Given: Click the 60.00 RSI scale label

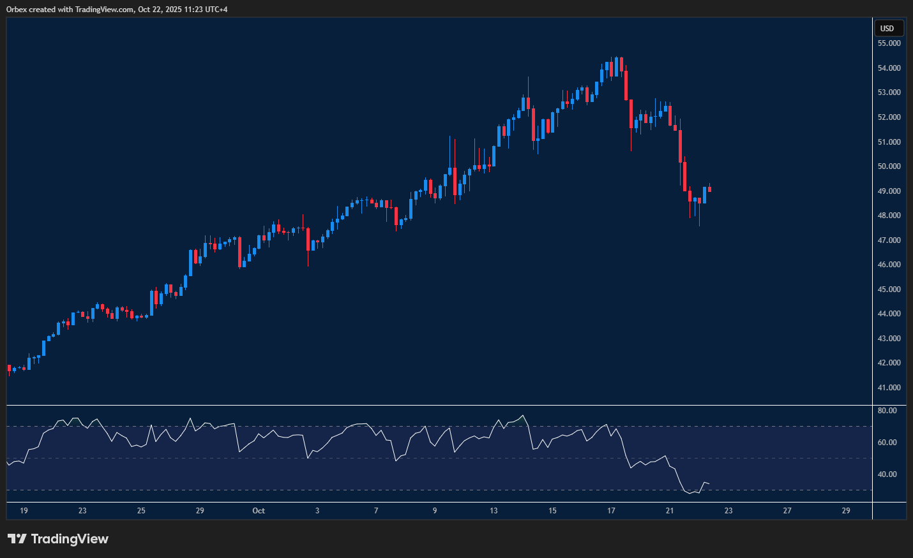Looking at the screenshot, I should 887,443.
